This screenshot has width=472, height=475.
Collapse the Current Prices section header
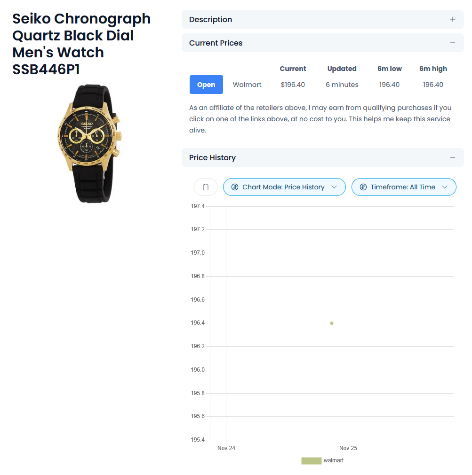point(216,43)
